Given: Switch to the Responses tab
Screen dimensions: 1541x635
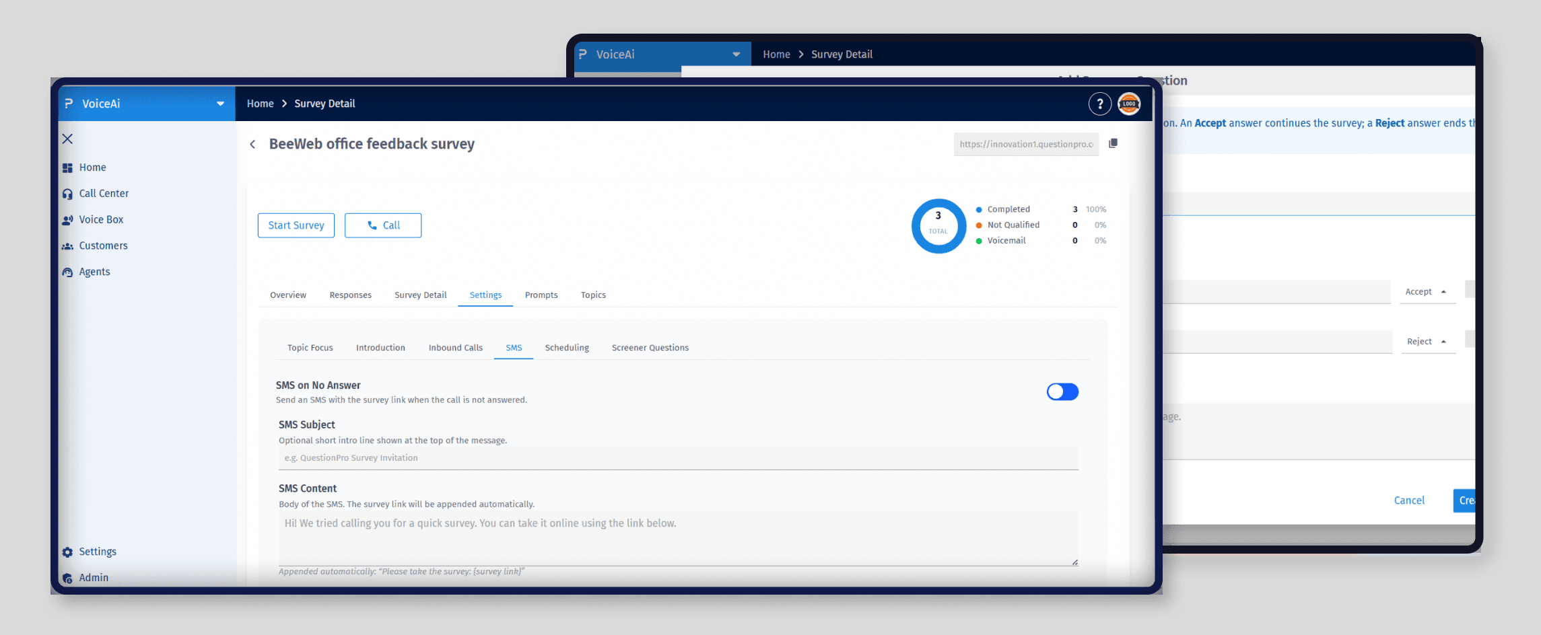Looking at the screenshot, I should [350, 295].
